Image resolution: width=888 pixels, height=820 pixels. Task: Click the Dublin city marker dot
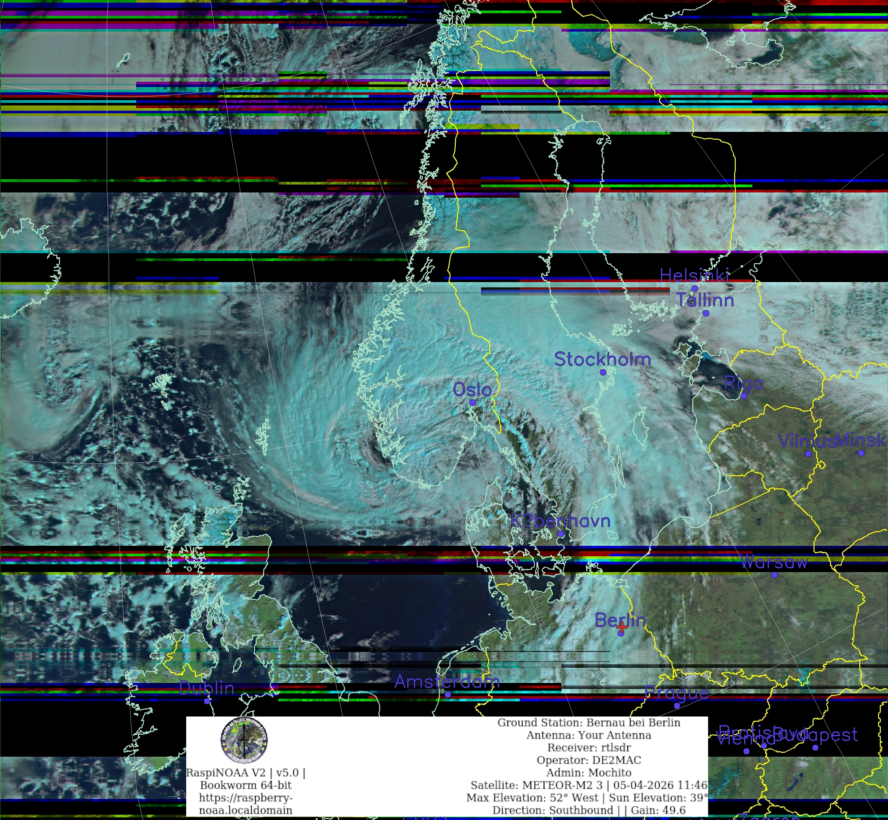[x=207, y=701]
